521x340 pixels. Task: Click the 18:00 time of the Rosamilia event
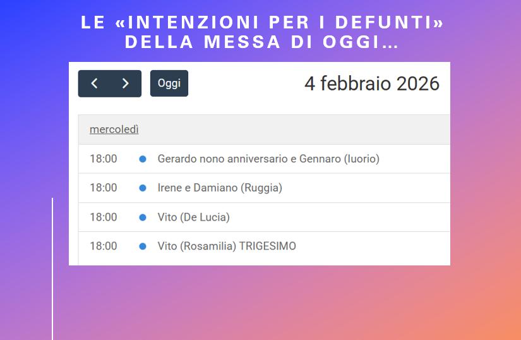pos(104,246)
